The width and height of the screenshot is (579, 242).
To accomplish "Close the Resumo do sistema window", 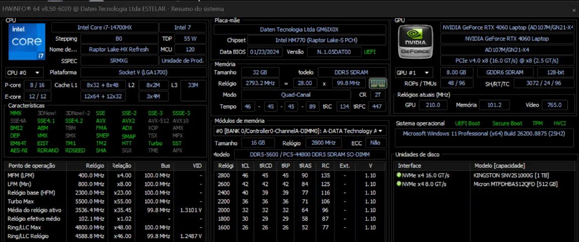I will tap(573, 10).
